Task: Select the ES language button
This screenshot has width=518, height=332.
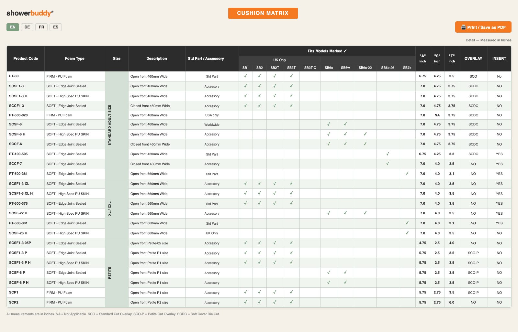Action: (56, 27)
